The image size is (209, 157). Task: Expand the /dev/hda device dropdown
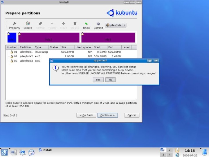coord(125,25)
